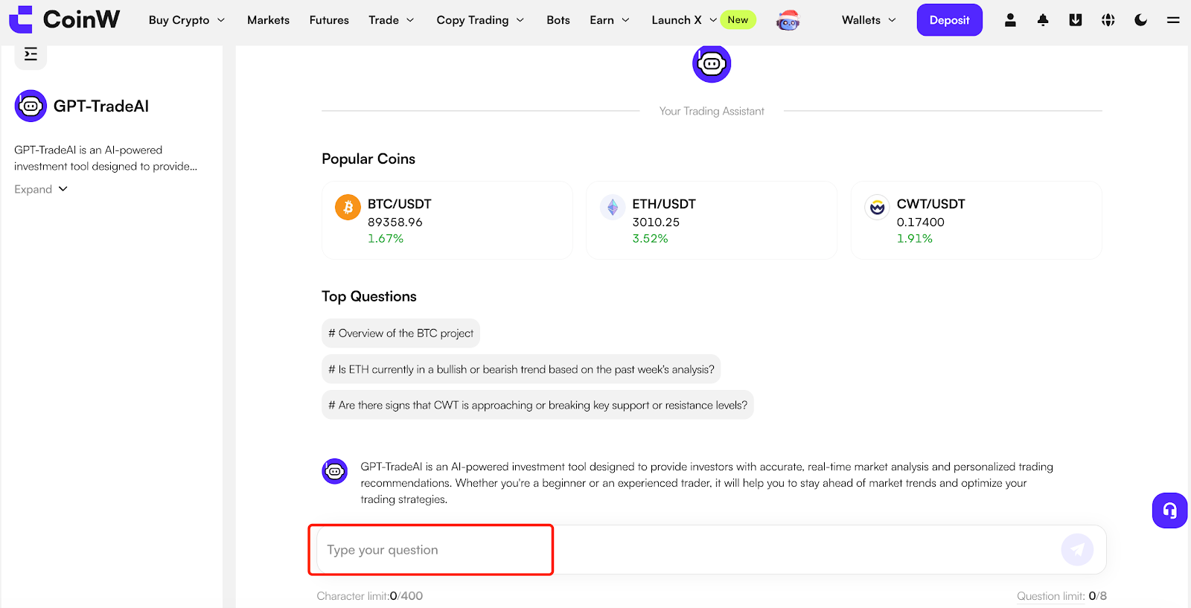Open the customer support headset button
Viewport: 1191px width, 608px height.
click(x=1169, y=511)
